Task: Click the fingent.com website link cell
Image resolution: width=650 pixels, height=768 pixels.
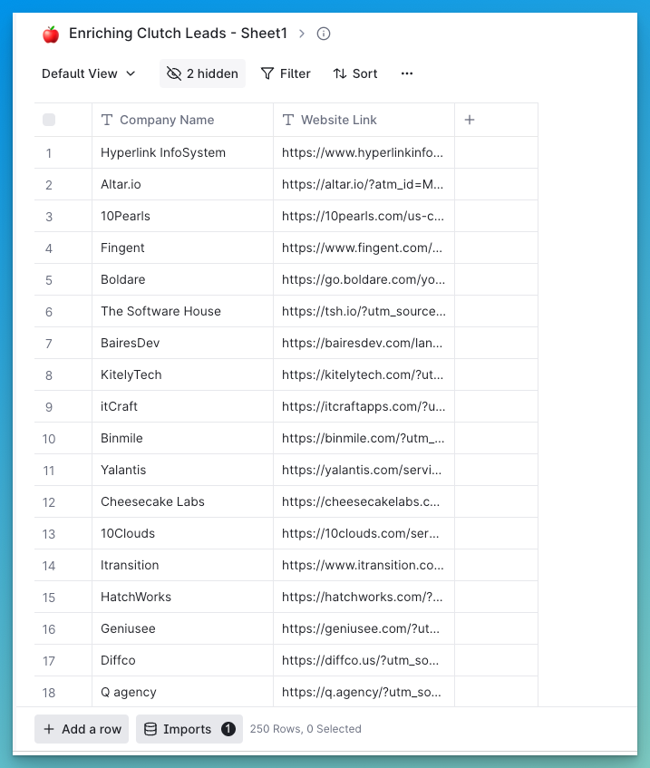Action: coord(364,248)
